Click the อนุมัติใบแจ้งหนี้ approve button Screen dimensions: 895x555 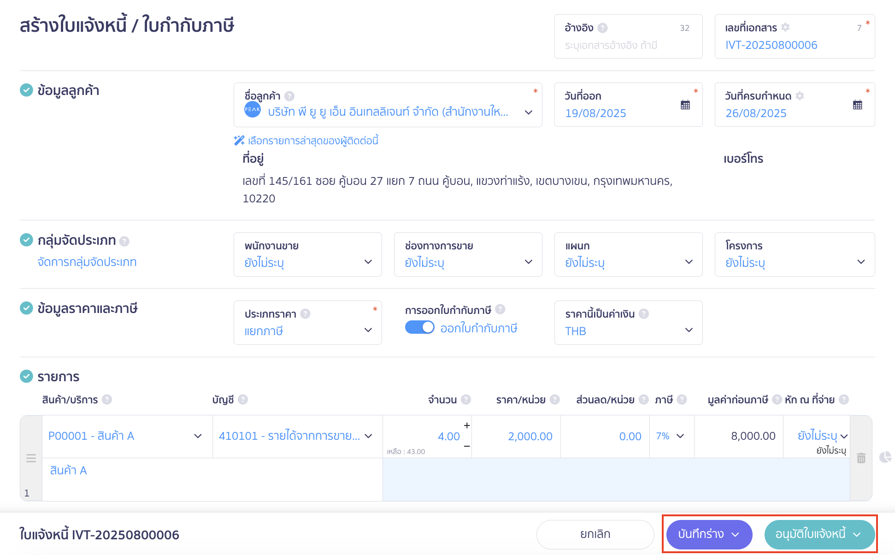click(810, 534)
